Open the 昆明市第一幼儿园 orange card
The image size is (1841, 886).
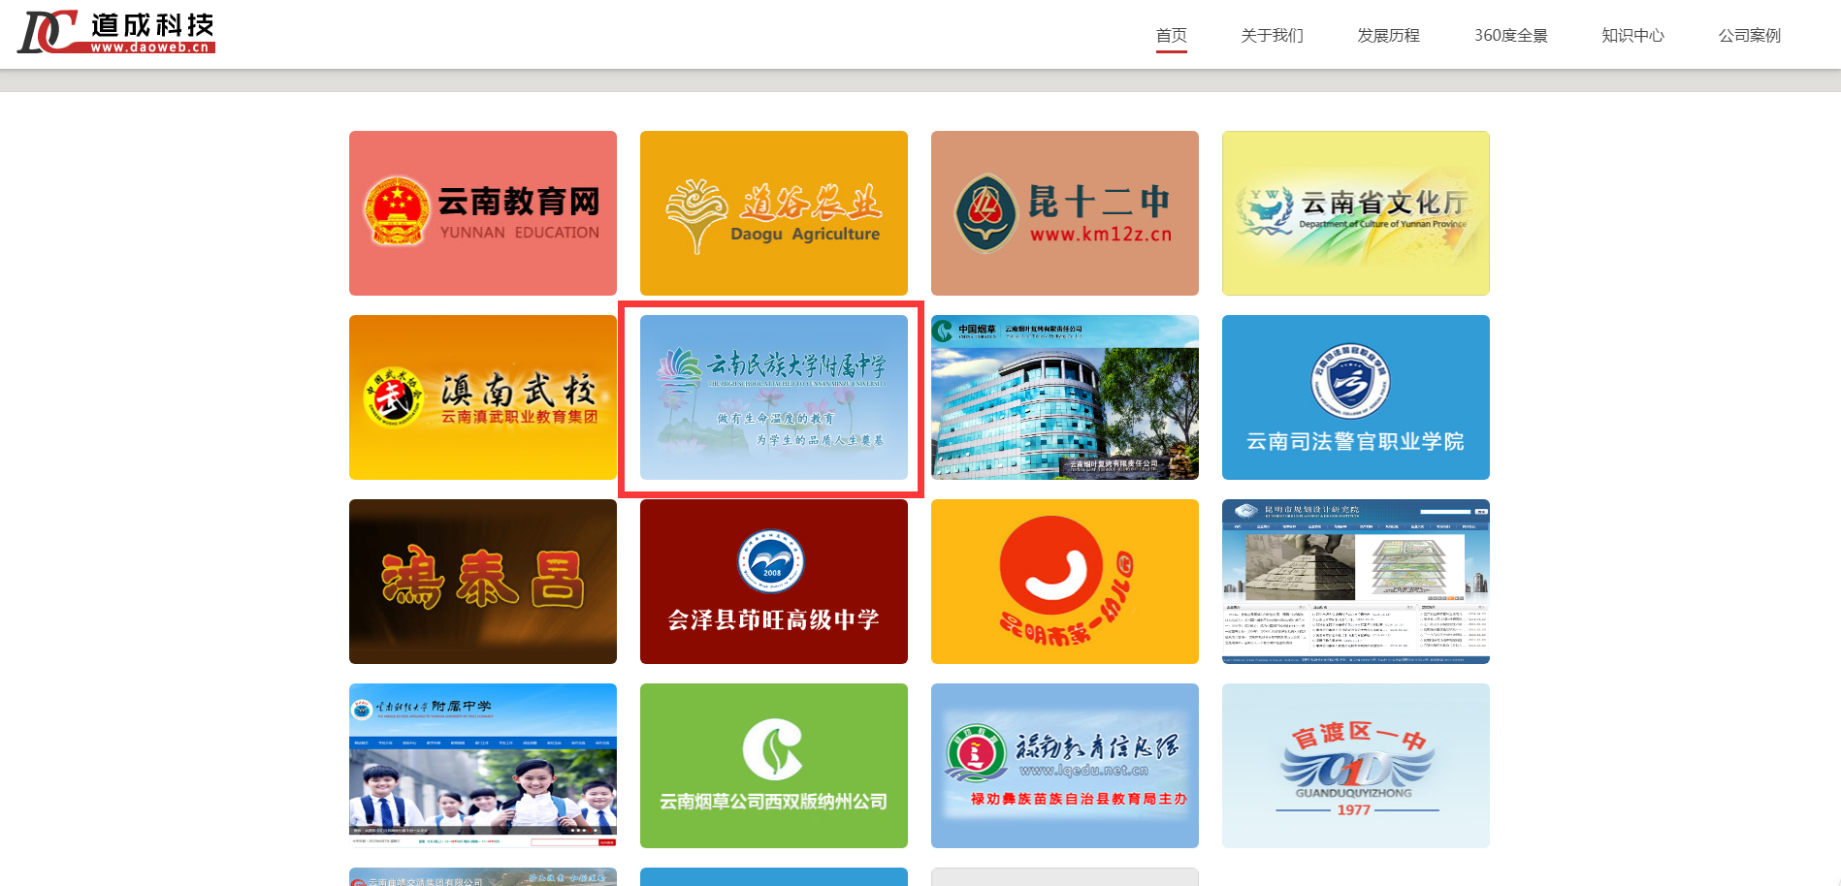[x=1065, y=582]
